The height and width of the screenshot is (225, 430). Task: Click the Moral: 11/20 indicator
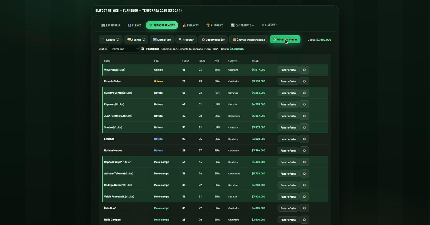coord(212,49)
